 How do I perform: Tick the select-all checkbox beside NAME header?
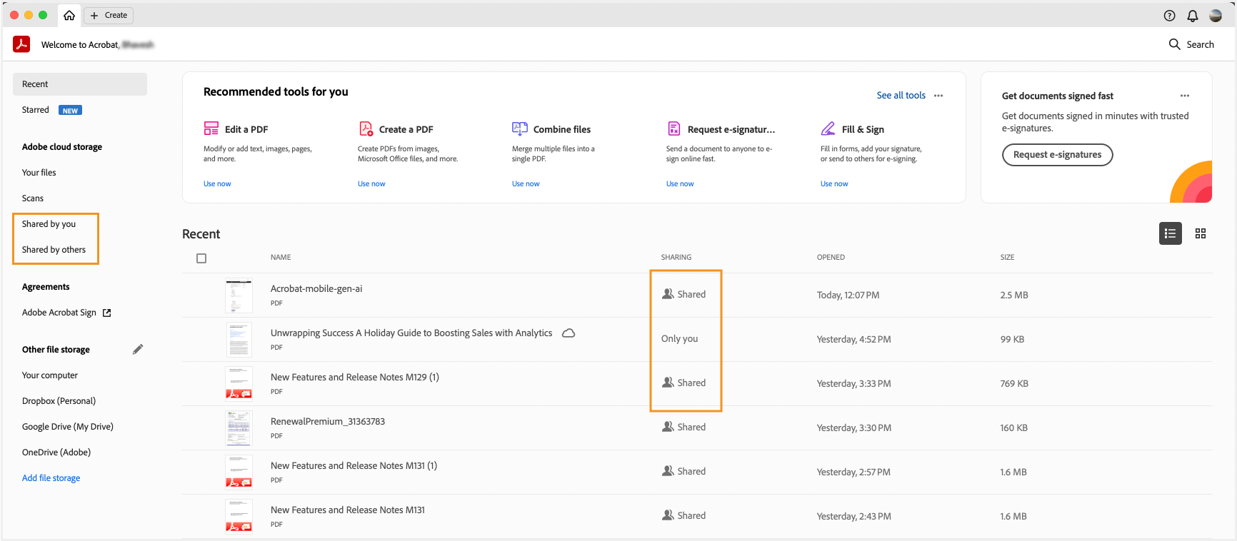(201, 258)
